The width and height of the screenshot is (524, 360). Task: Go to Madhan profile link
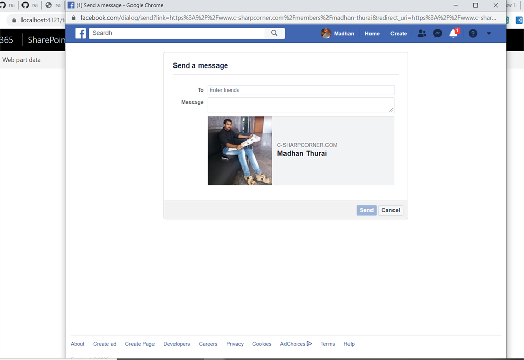pyautogui.click(x=344, y=34)
